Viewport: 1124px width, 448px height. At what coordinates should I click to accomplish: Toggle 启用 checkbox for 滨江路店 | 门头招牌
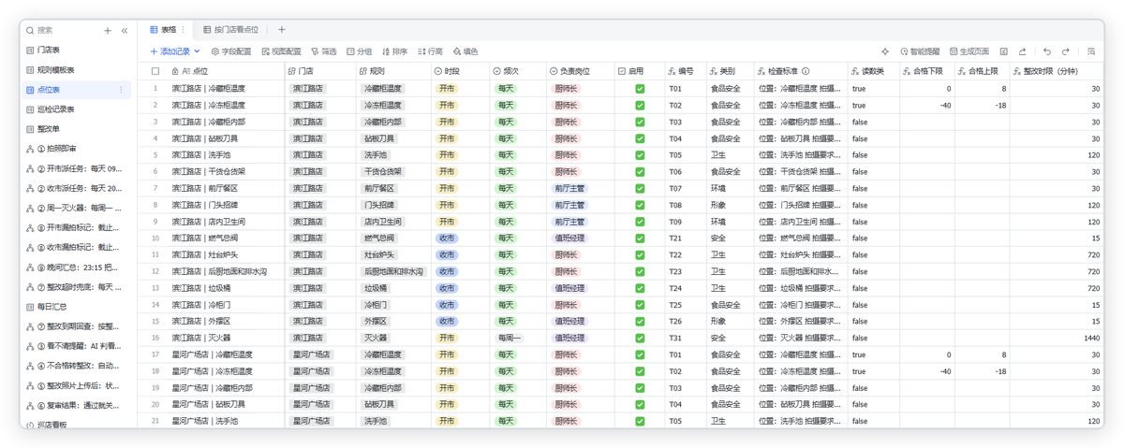click(x=640, y=205)
